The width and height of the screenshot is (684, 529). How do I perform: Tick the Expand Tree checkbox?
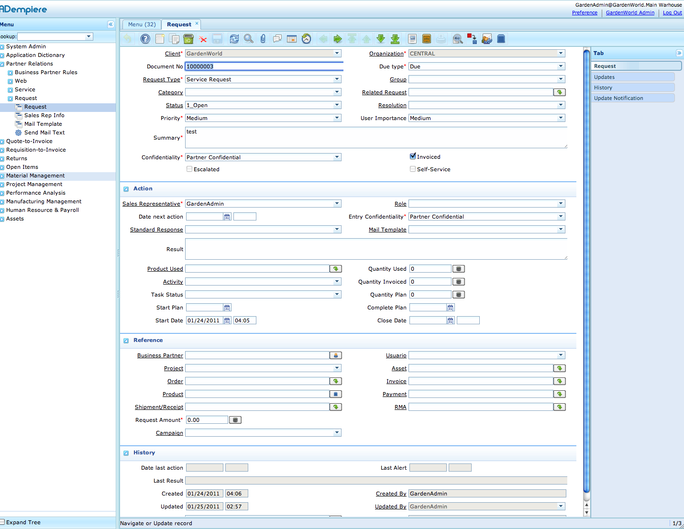tap(2, 522)
